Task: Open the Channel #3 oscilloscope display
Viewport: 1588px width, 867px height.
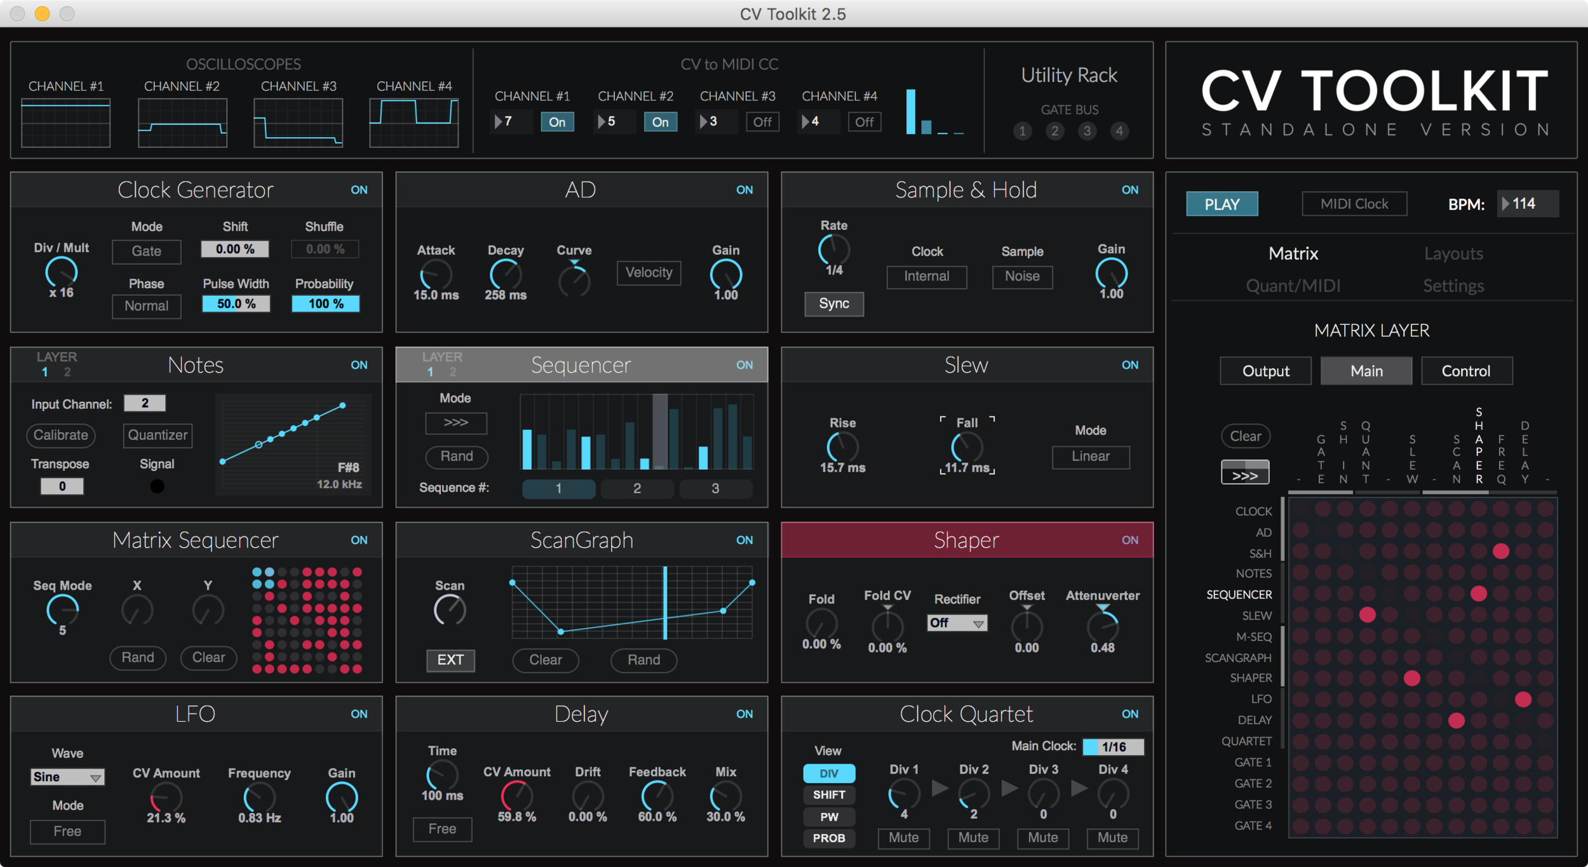Action: coord(298,122)
